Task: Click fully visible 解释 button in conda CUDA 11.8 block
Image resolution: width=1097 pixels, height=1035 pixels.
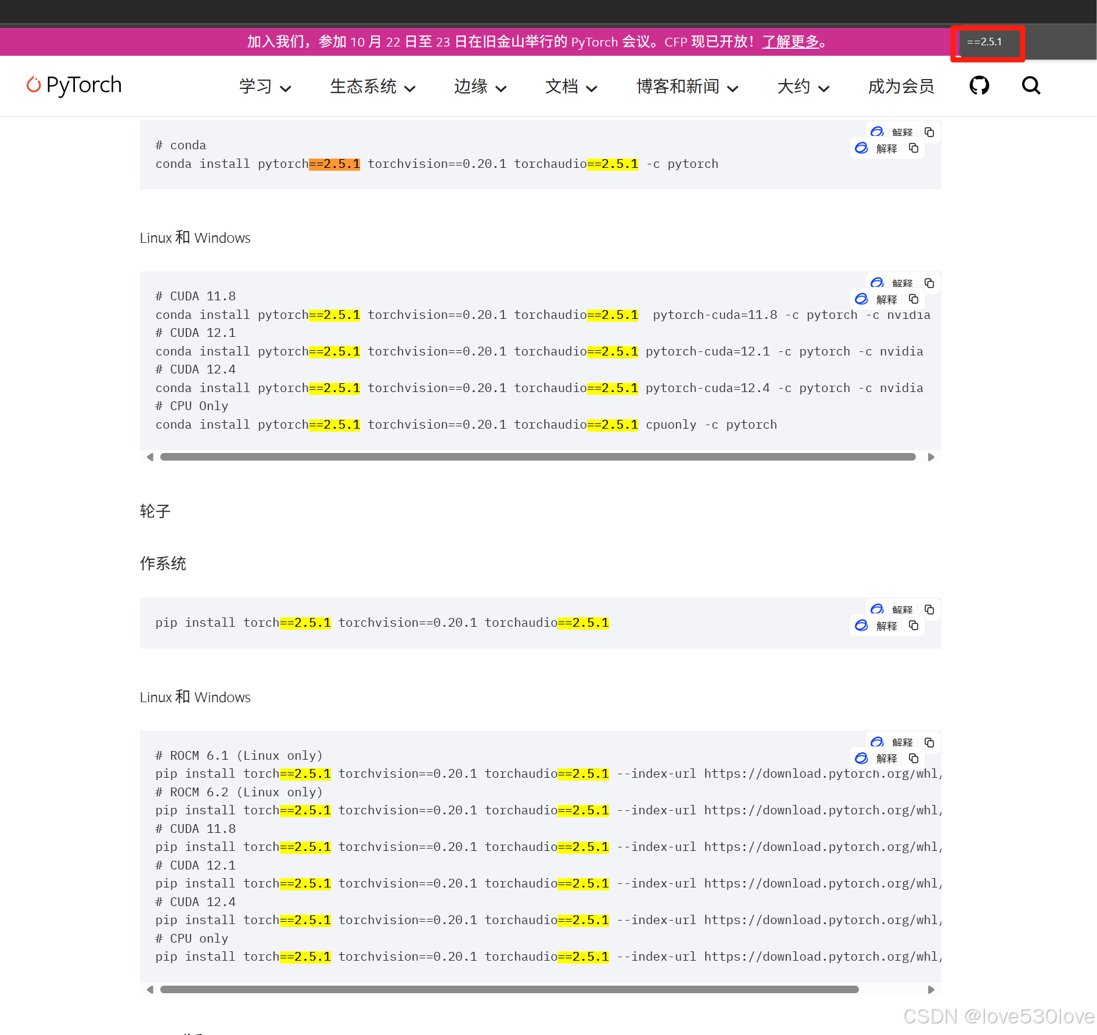Action: coord(877,300)
